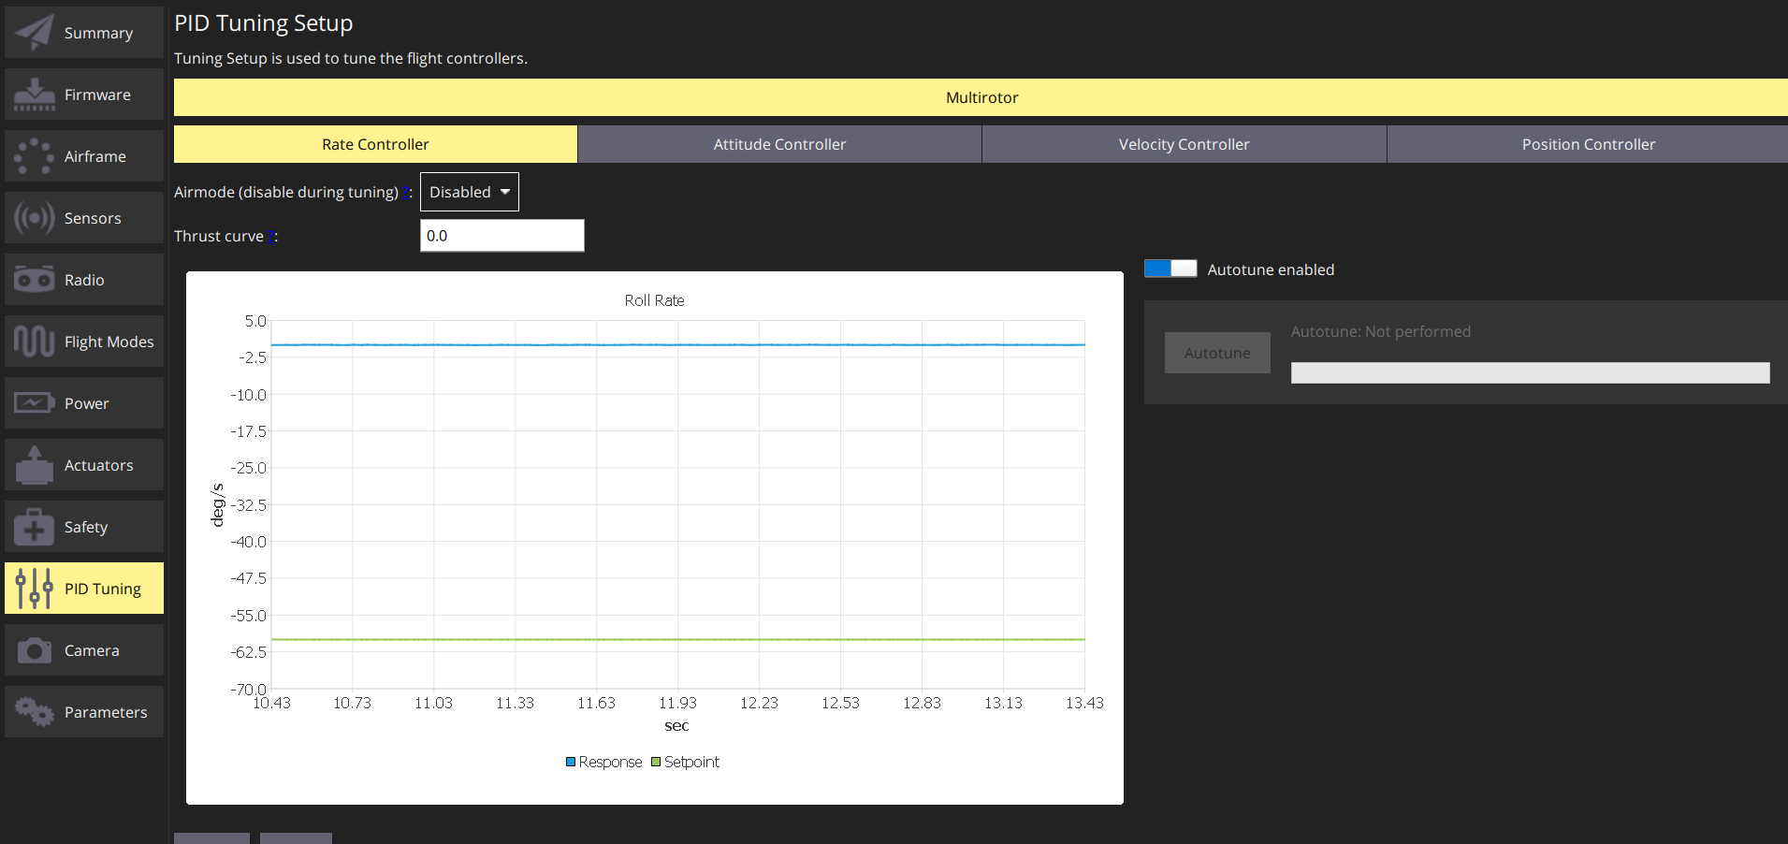Screen dimensions: 1788x844
Task: Click the Flight Modes sidebar label
Action: coord(109,342)
